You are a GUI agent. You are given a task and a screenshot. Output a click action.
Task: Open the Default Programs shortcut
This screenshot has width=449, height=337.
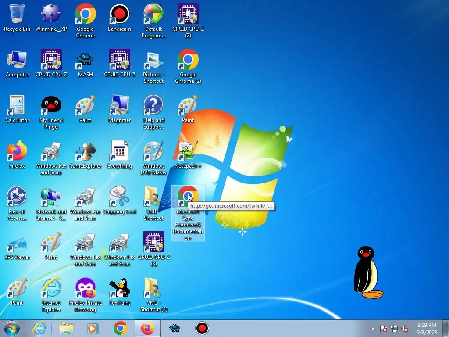(x=153, y=21)
